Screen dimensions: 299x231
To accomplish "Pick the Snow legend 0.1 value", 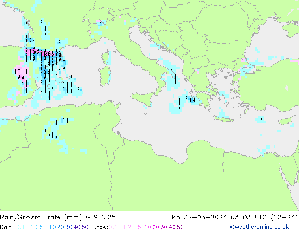I will tap(113, 227).
